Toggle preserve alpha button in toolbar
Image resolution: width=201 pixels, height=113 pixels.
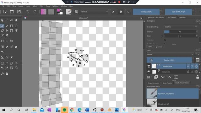coord(121,12)
